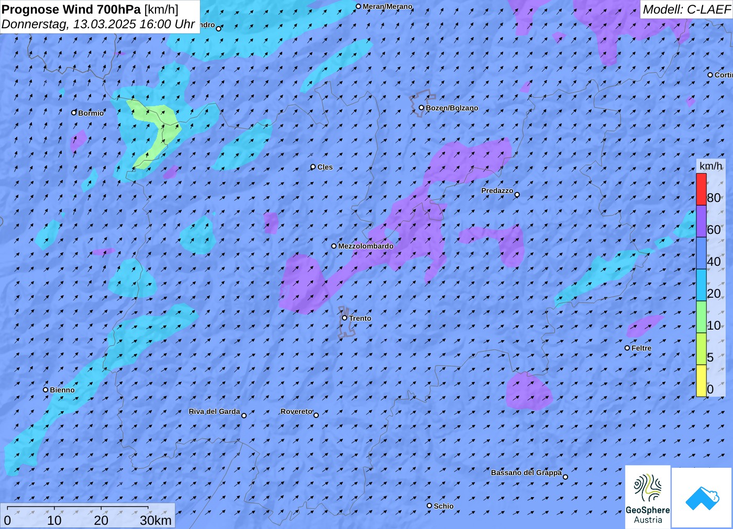Click the 'km/h' legend heading
The width and height of the screenshot is (733, 529).
(710, 166)
